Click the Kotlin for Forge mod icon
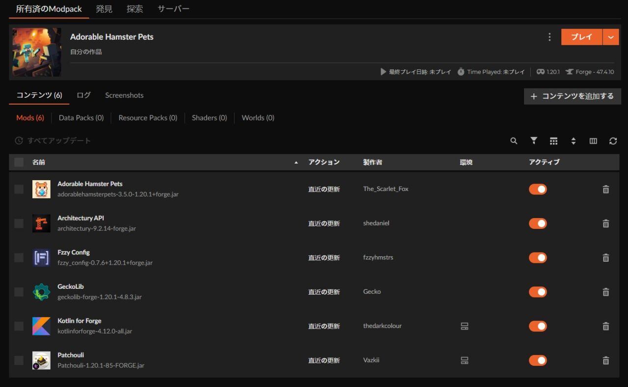This screenshot has height=387, width=628. pos(41,326)
